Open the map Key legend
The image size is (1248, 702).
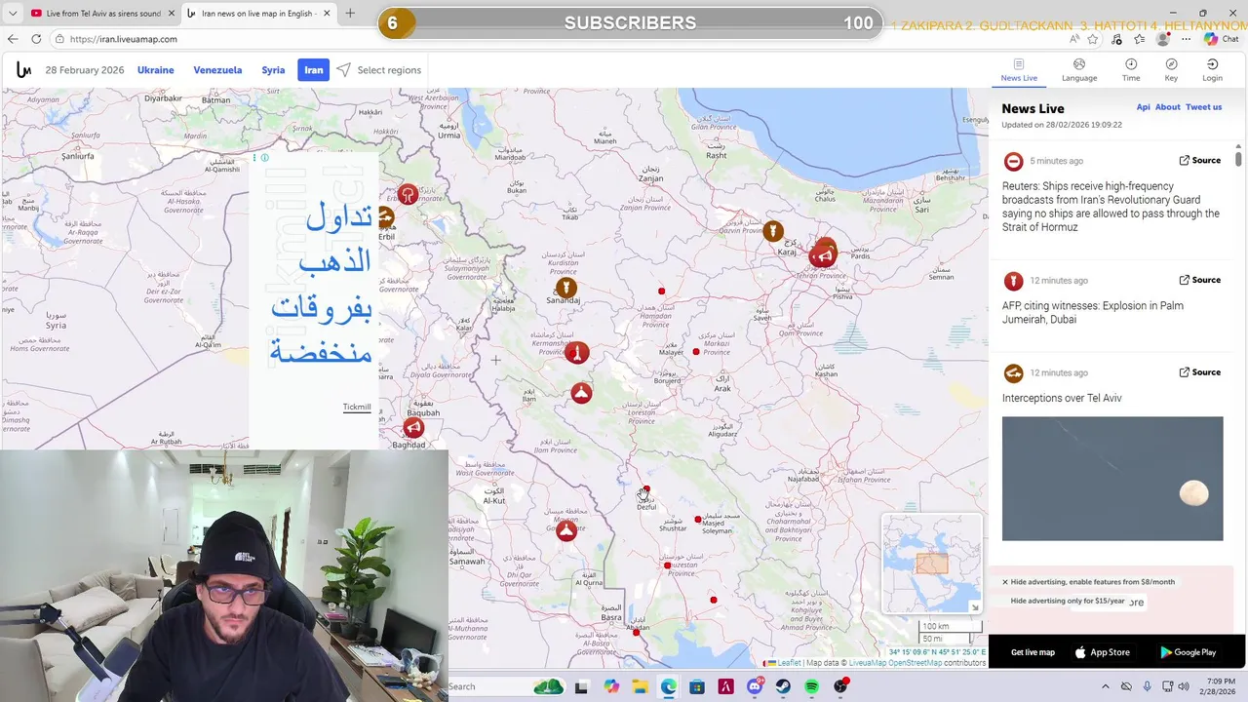pos(1171,70)
